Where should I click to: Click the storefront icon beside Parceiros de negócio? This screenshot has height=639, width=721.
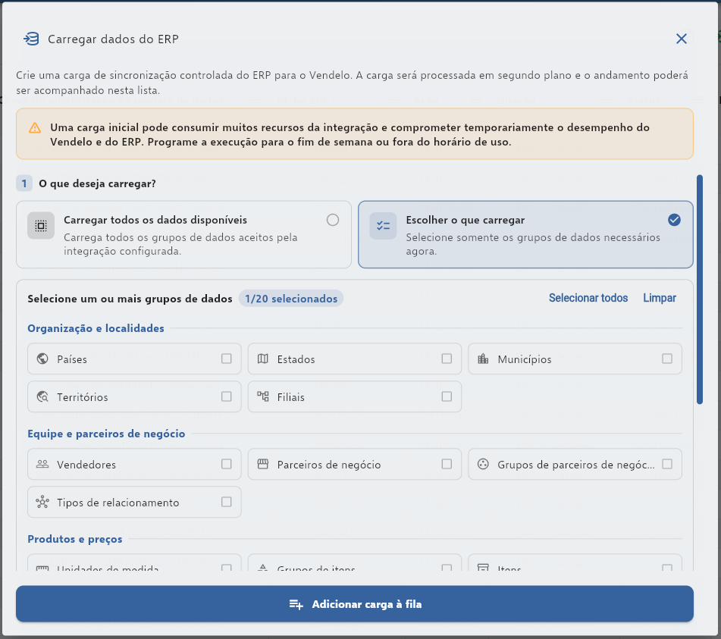[263, 465]
